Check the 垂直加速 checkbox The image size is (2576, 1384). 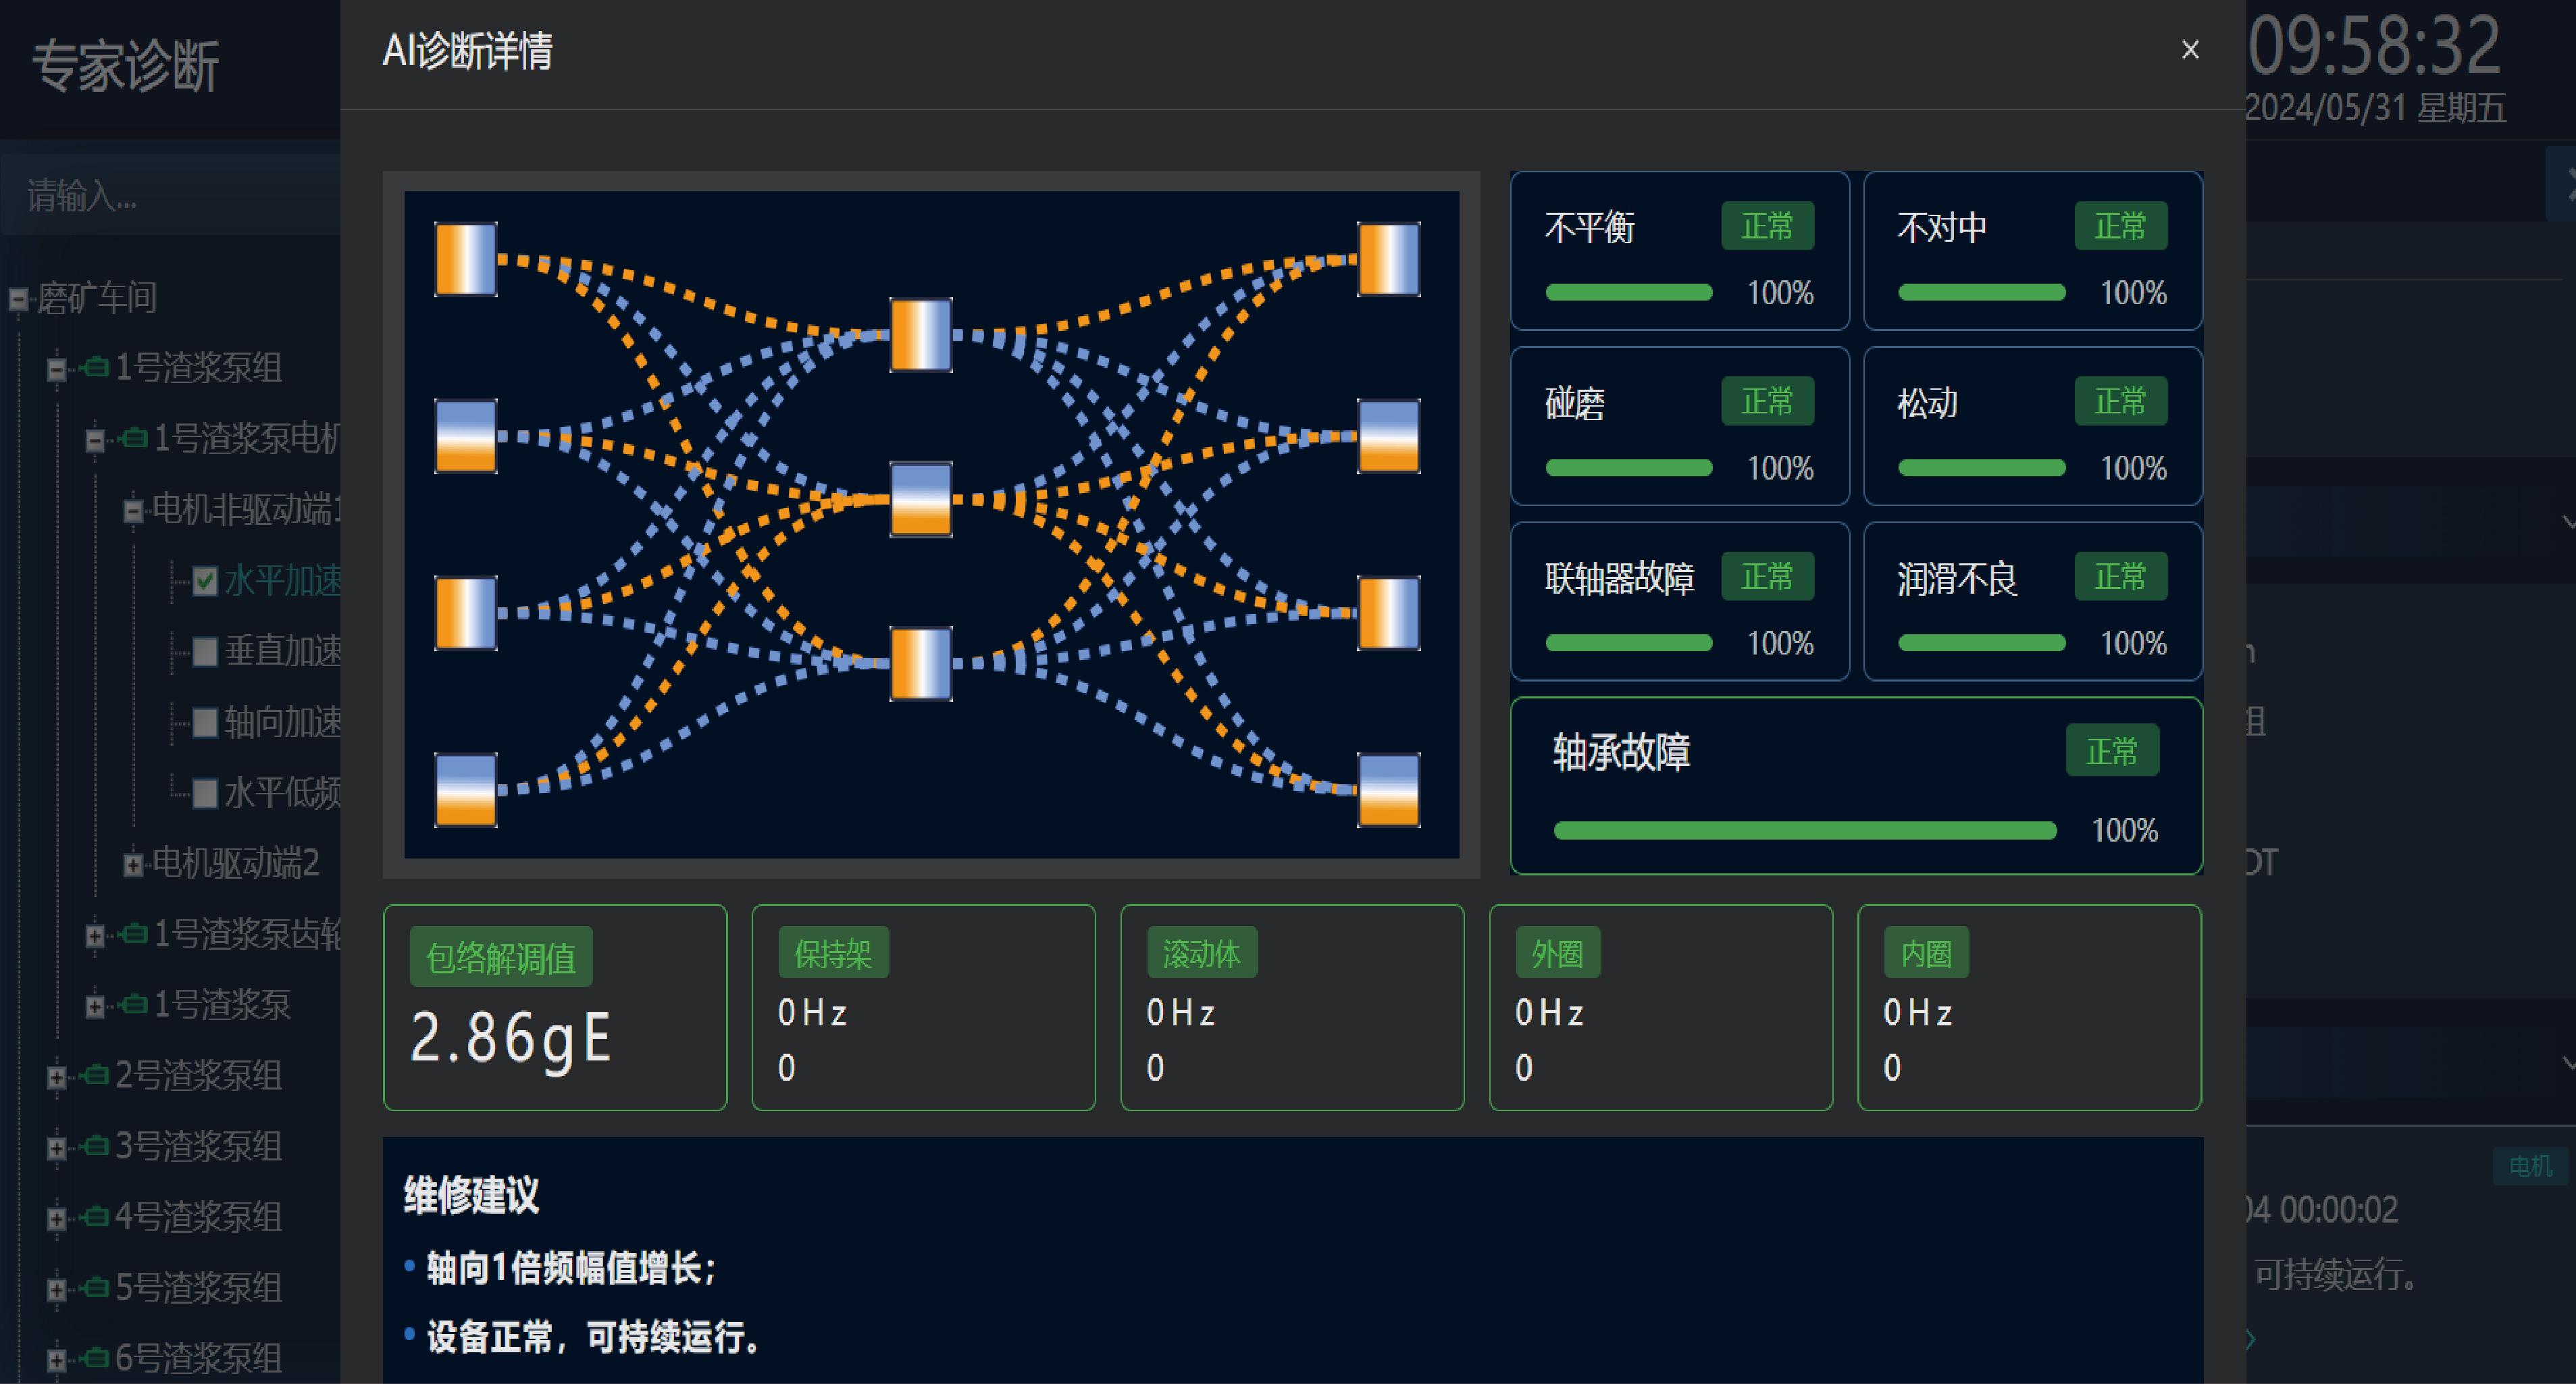[x=205, y=652]
